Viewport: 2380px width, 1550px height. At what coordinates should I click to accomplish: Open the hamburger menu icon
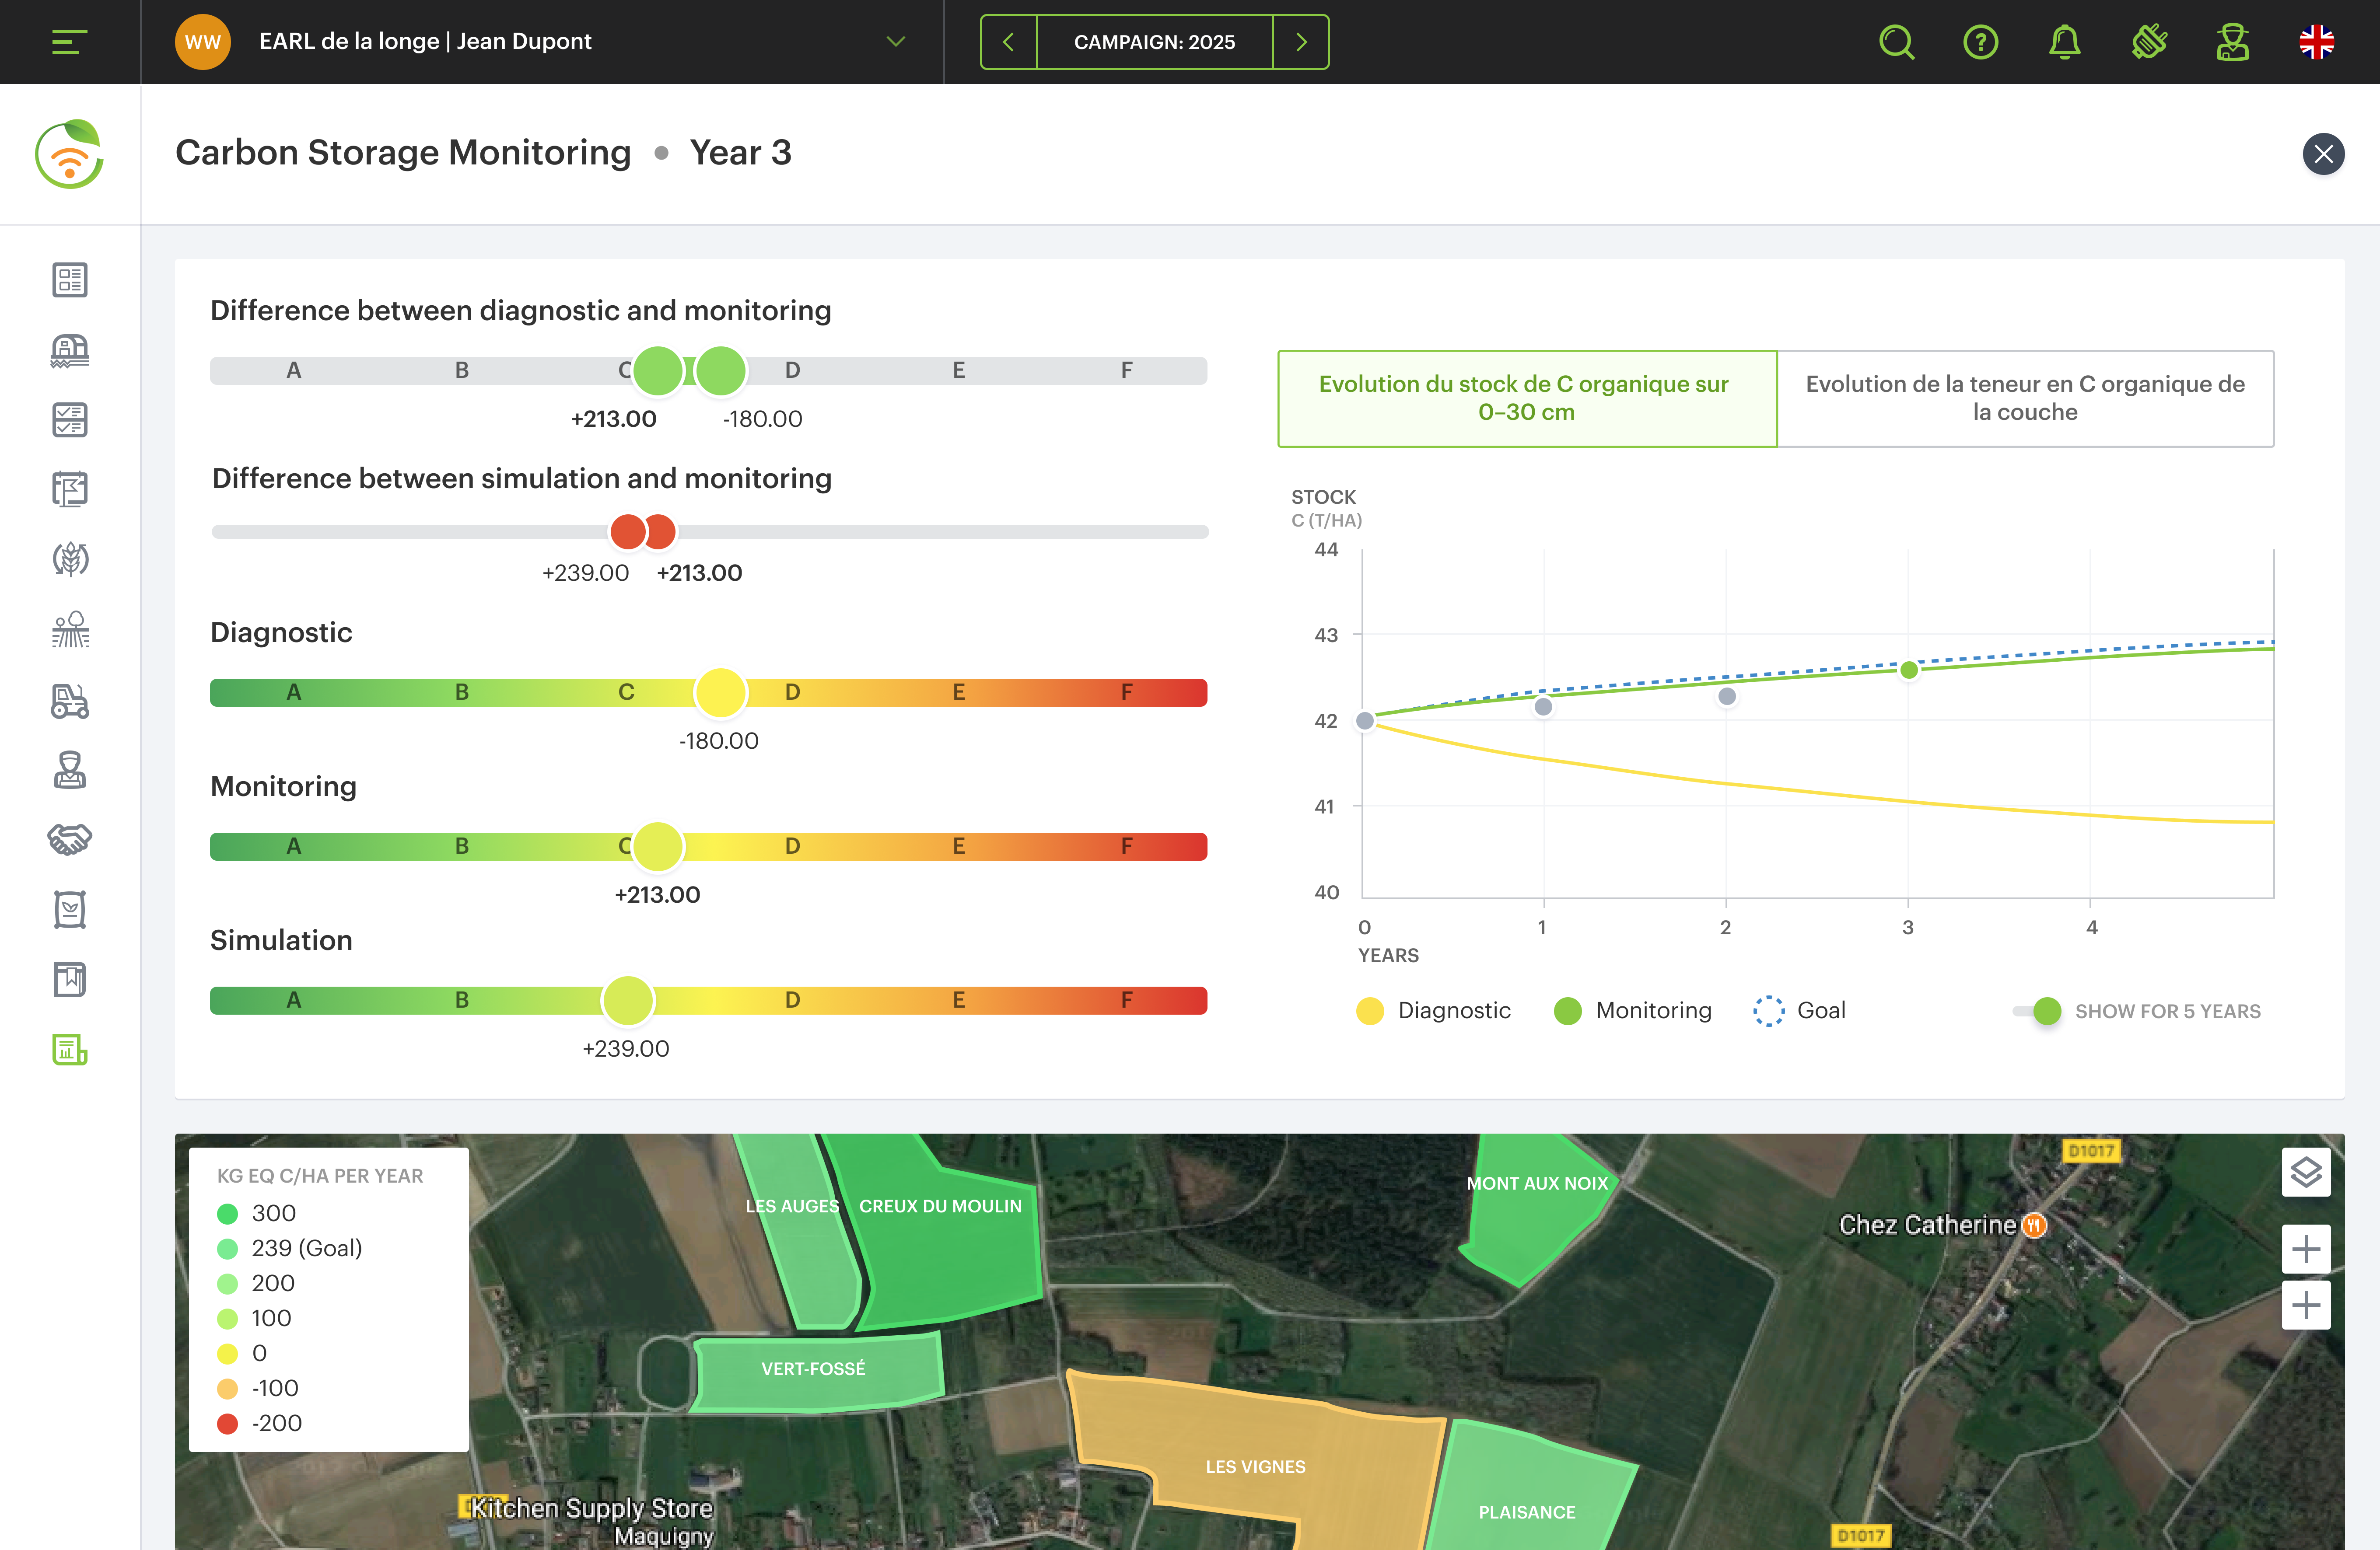click(x=69, y=42)
